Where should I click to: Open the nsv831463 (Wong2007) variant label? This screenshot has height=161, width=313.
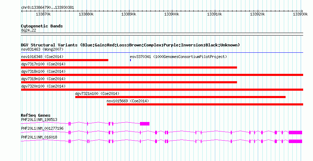point(42,49)
